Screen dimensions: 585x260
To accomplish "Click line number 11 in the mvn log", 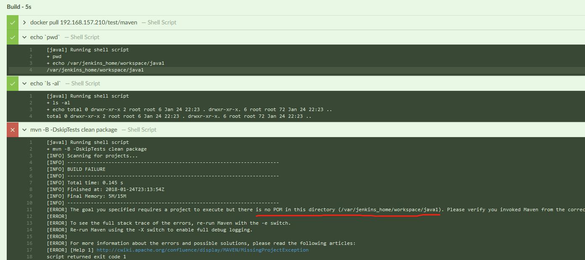I will coord(29,210).
